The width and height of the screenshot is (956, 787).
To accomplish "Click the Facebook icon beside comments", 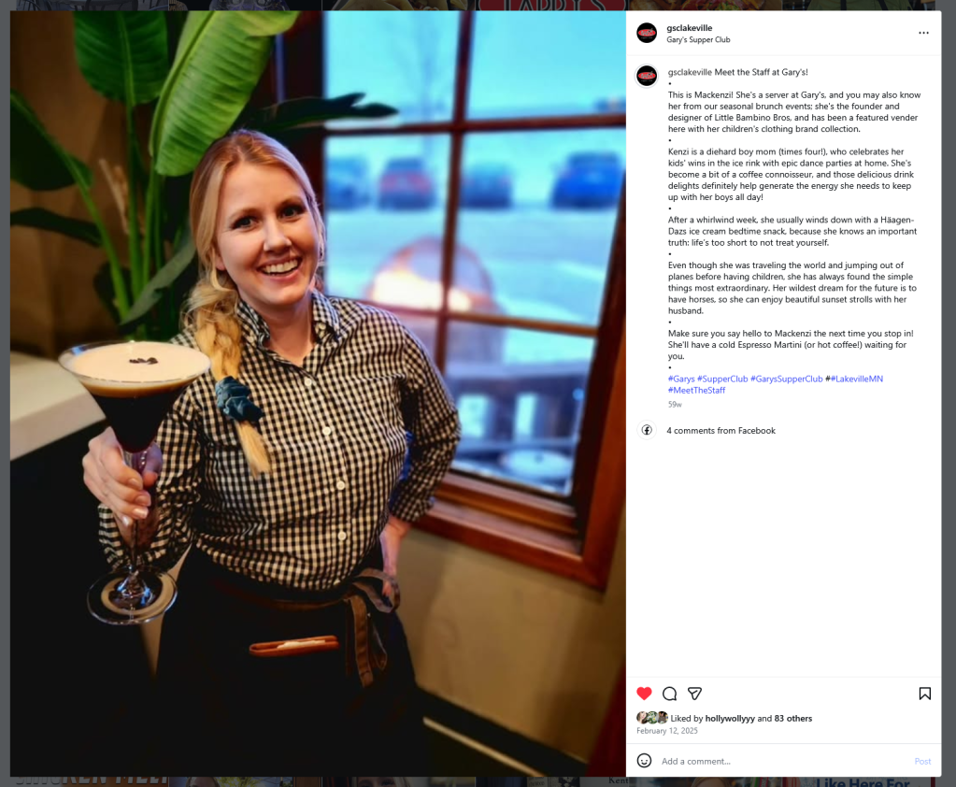I will click(x=647, y=430).
